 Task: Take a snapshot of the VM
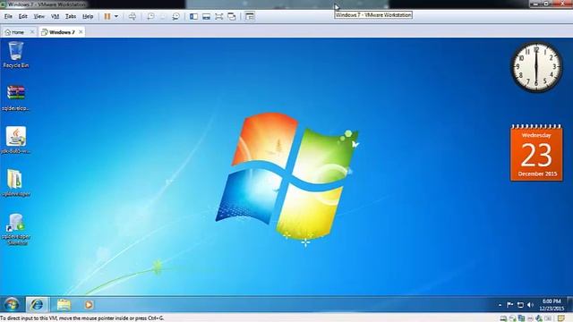[x=150, y=16]
